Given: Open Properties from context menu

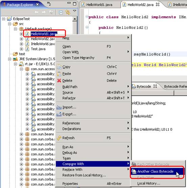Looking at the screenshot, I should pyautogui.click(x=93, y=184).
